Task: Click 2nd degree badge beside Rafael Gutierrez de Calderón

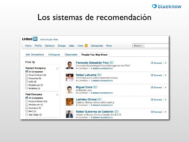Action: tap(116, 111)
